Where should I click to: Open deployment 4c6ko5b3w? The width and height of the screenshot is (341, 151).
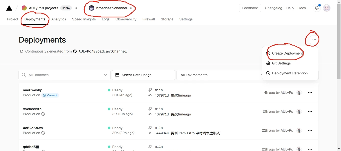click(33, 128)
